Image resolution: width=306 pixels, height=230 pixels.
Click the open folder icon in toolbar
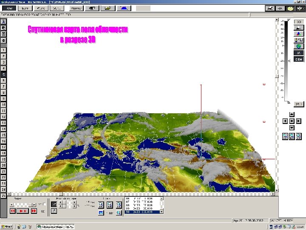[108, 8]
